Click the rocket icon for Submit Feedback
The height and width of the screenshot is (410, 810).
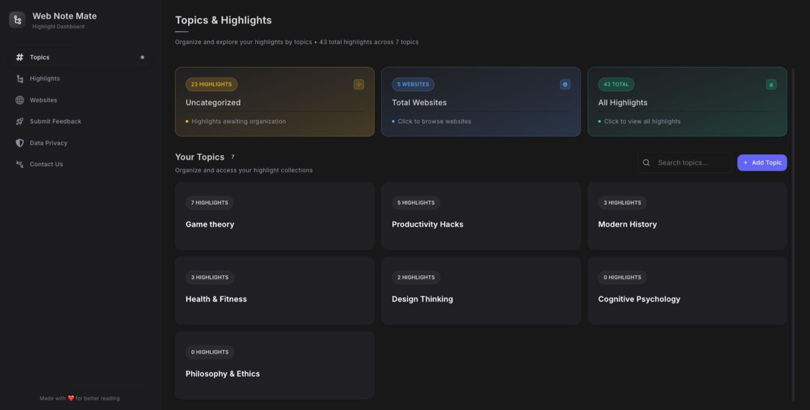(x=20, y=121)
